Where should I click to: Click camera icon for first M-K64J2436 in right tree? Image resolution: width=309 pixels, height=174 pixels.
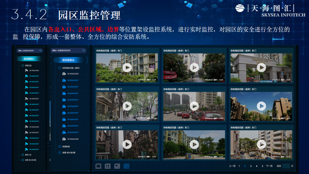coord(64,74)
